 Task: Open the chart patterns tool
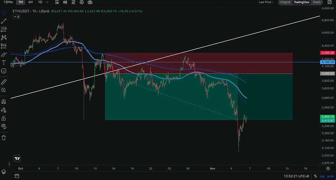pos(4,38)
